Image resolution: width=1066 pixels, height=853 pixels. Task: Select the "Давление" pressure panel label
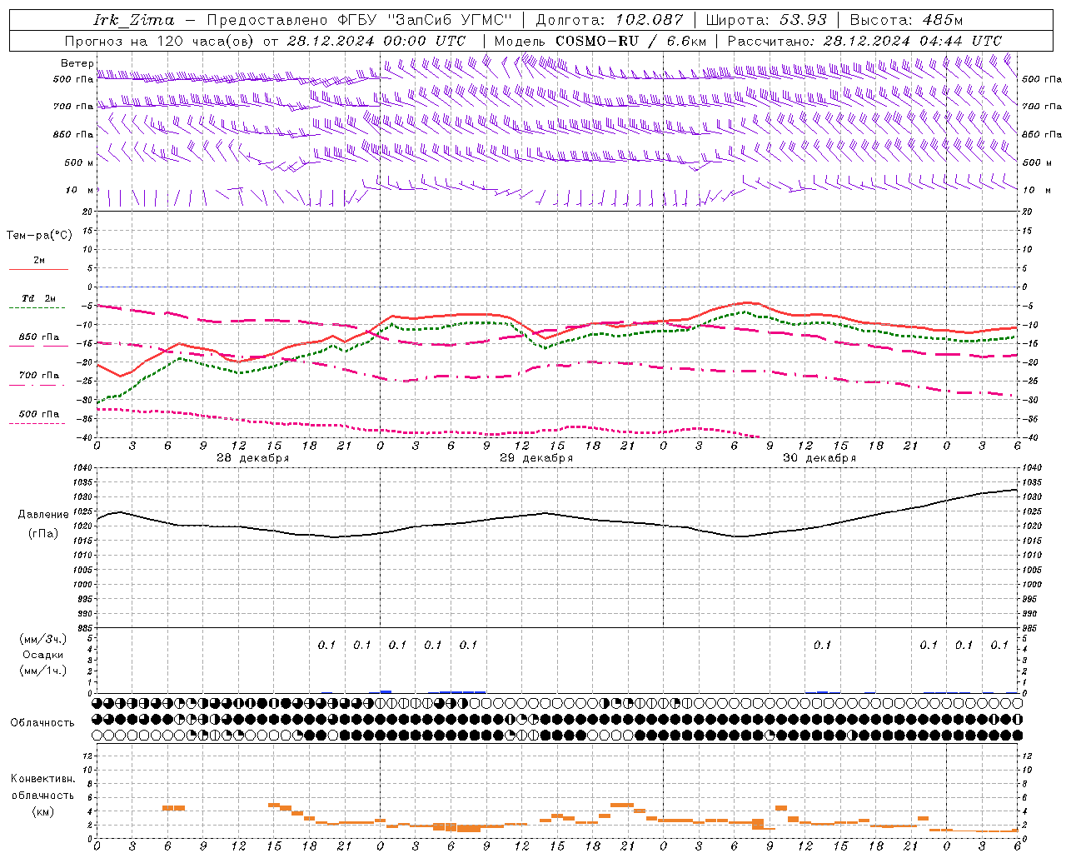(43, 515)
